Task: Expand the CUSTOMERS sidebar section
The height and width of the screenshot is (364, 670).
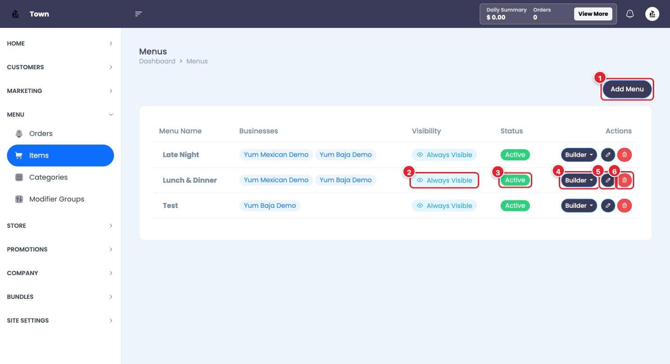Action: [x=60, y=67]
